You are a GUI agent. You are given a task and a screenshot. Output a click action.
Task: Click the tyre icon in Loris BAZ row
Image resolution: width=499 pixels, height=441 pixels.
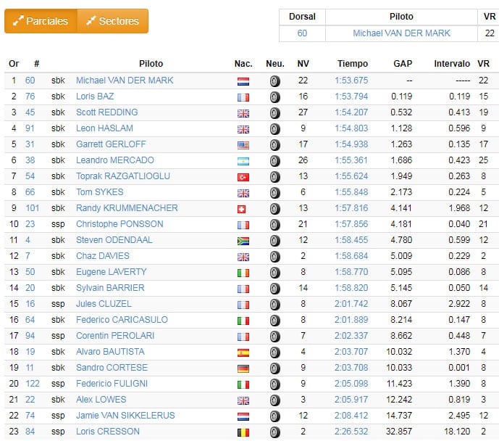pos(275,96)
